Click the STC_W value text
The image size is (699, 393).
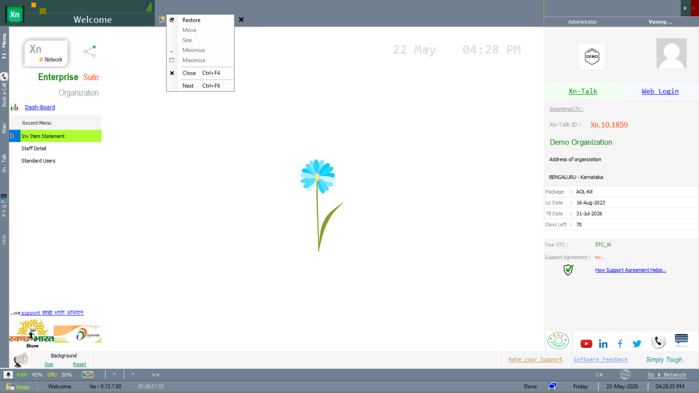pyautogui.click(x=603, y=244)
